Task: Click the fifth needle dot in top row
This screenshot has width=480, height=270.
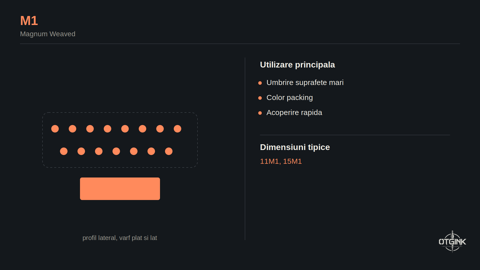Action: (125, 129)
